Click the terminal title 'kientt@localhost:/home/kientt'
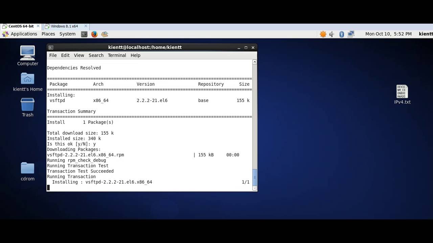The image size is (433, 243). [x=145, y=48]
